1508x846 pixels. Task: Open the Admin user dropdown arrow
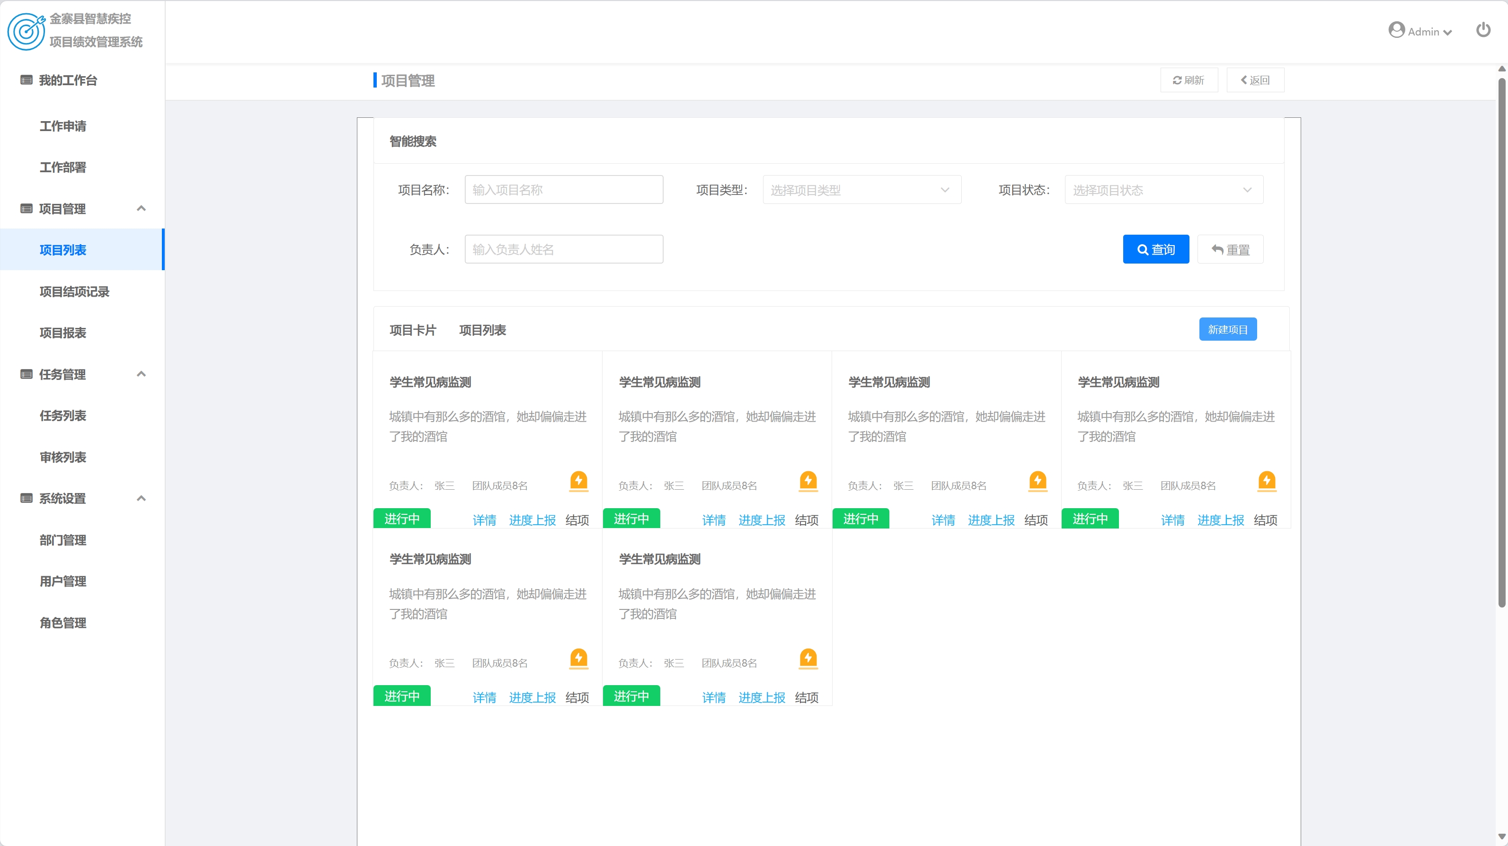click(1447, 33)
